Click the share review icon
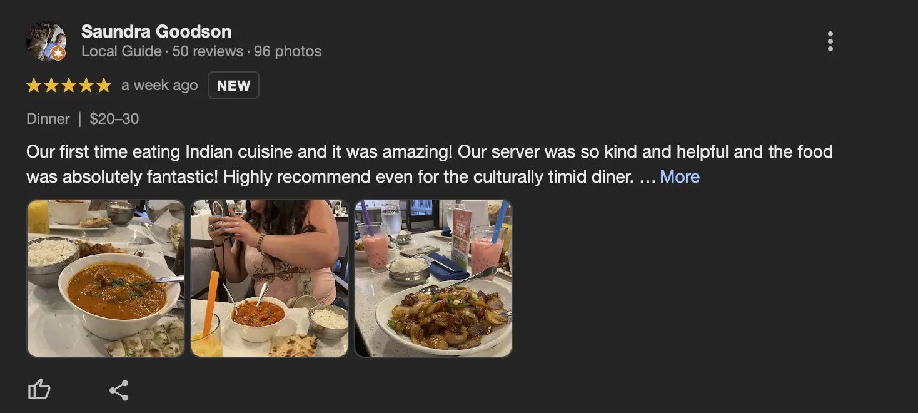Viewport: 918px width, 413px height. 119,390
